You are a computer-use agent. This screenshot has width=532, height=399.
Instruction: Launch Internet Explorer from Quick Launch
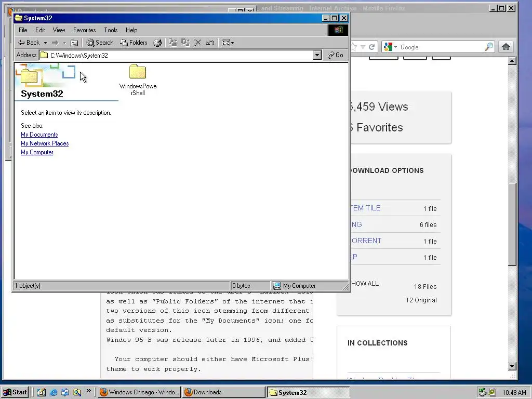point(54,392)
